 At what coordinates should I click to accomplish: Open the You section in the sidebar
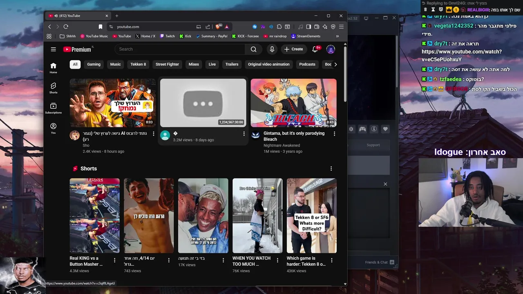click(x=53, y=128)
